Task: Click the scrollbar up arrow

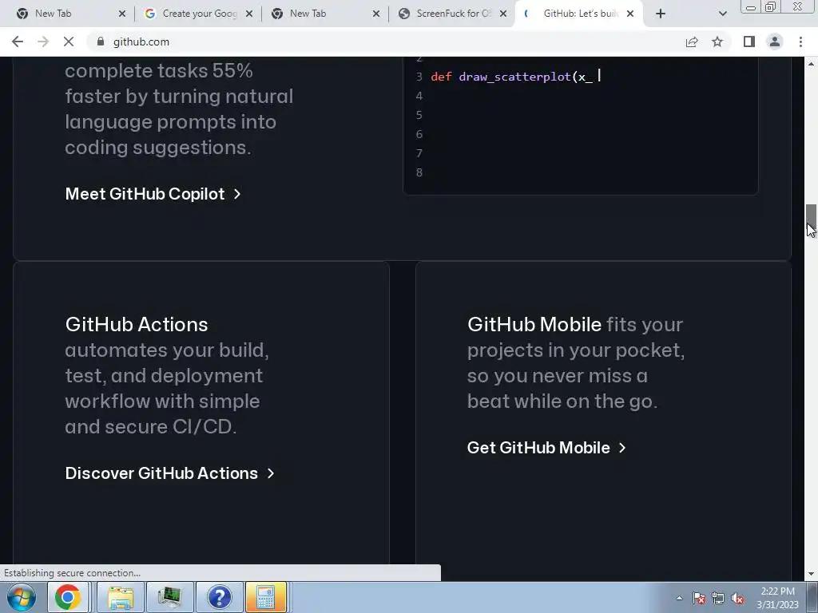Action: pos(811,63)
